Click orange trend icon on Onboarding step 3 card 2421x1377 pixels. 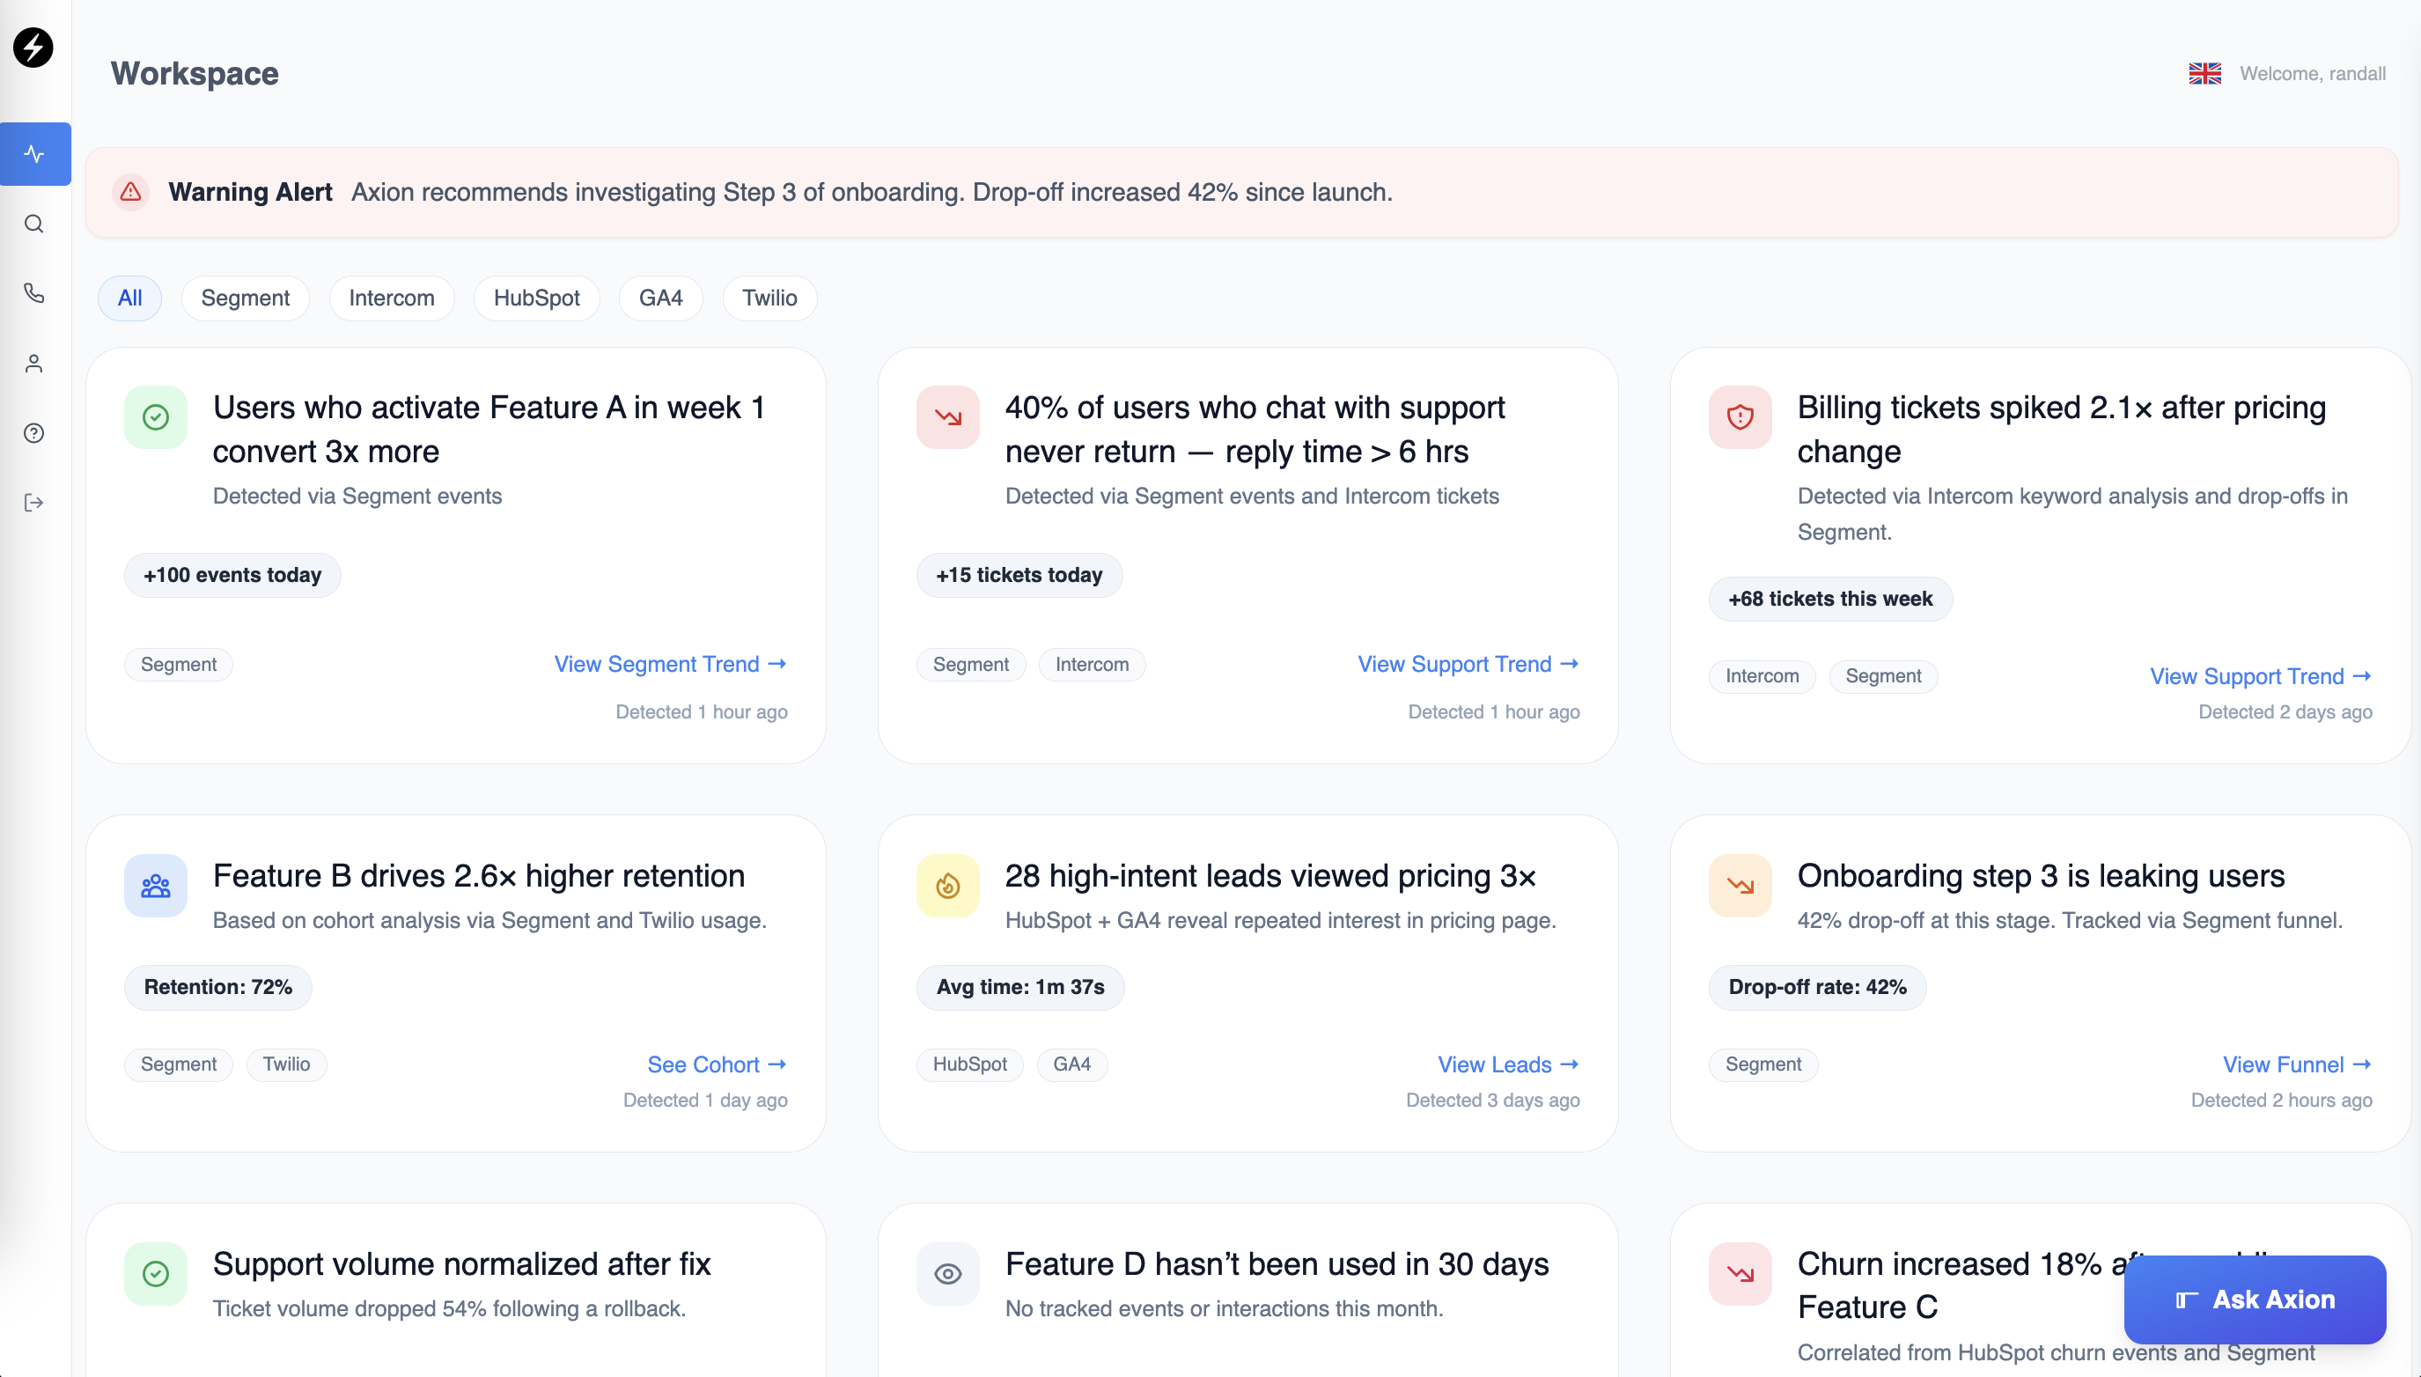[1740, 887]
